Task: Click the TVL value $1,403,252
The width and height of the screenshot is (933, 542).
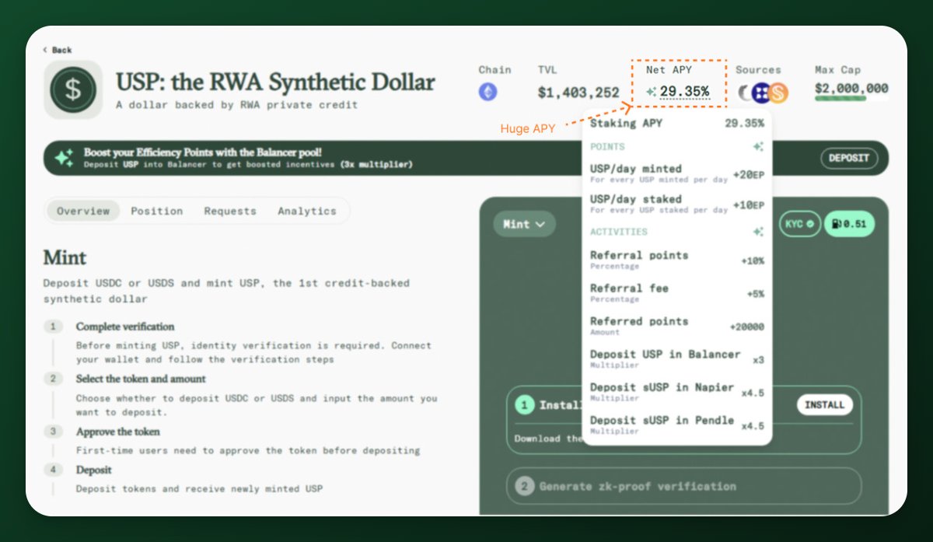Action: click(x=578, y=93)
